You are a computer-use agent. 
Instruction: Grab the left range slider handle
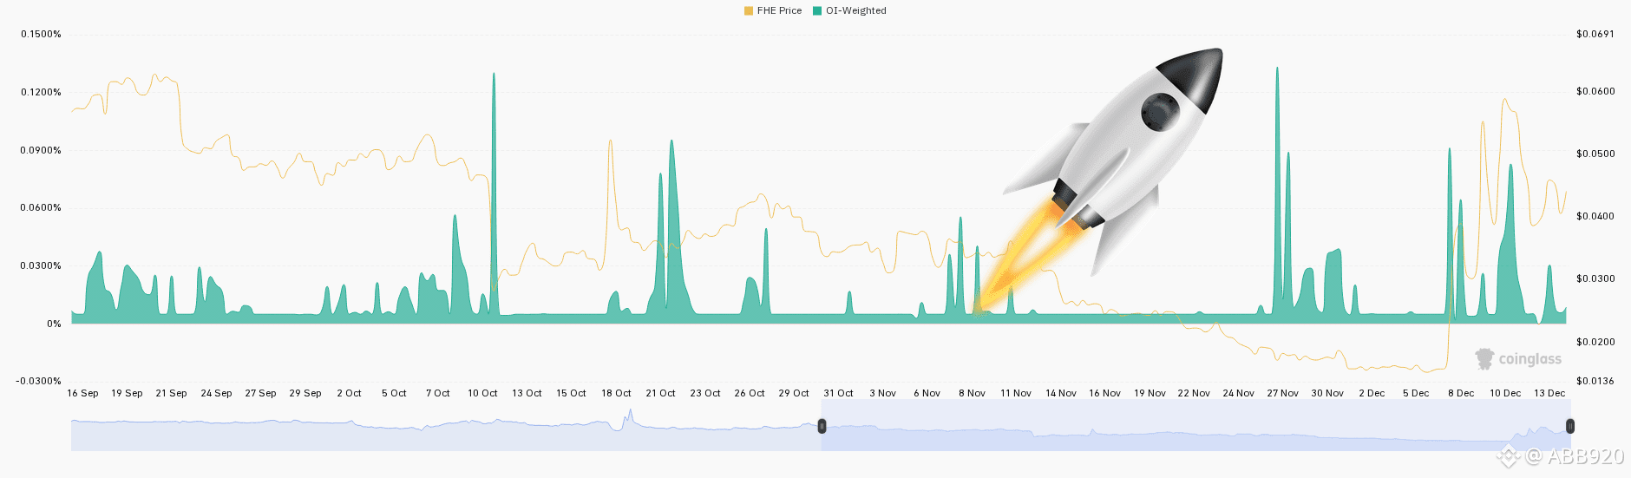point(822,426)
